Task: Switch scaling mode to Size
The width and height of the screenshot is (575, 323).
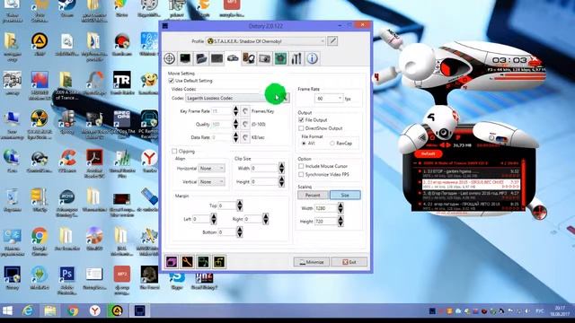Action: 345,196
